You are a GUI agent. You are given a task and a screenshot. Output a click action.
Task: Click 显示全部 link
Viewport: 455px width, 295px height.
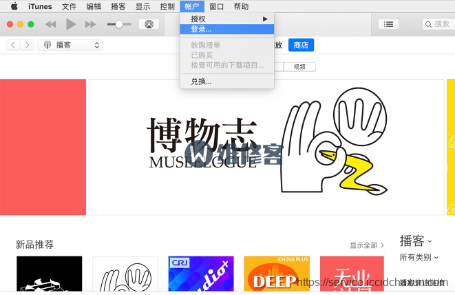pyautogui.click(x=367, y=245)
